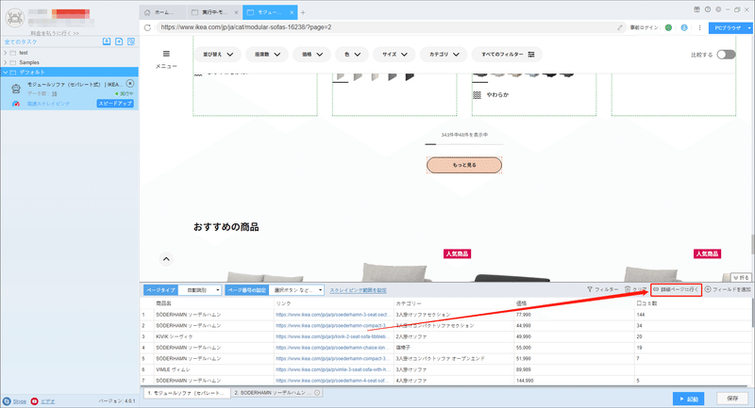Click the 詳細ページに行く button

point(676,290)
